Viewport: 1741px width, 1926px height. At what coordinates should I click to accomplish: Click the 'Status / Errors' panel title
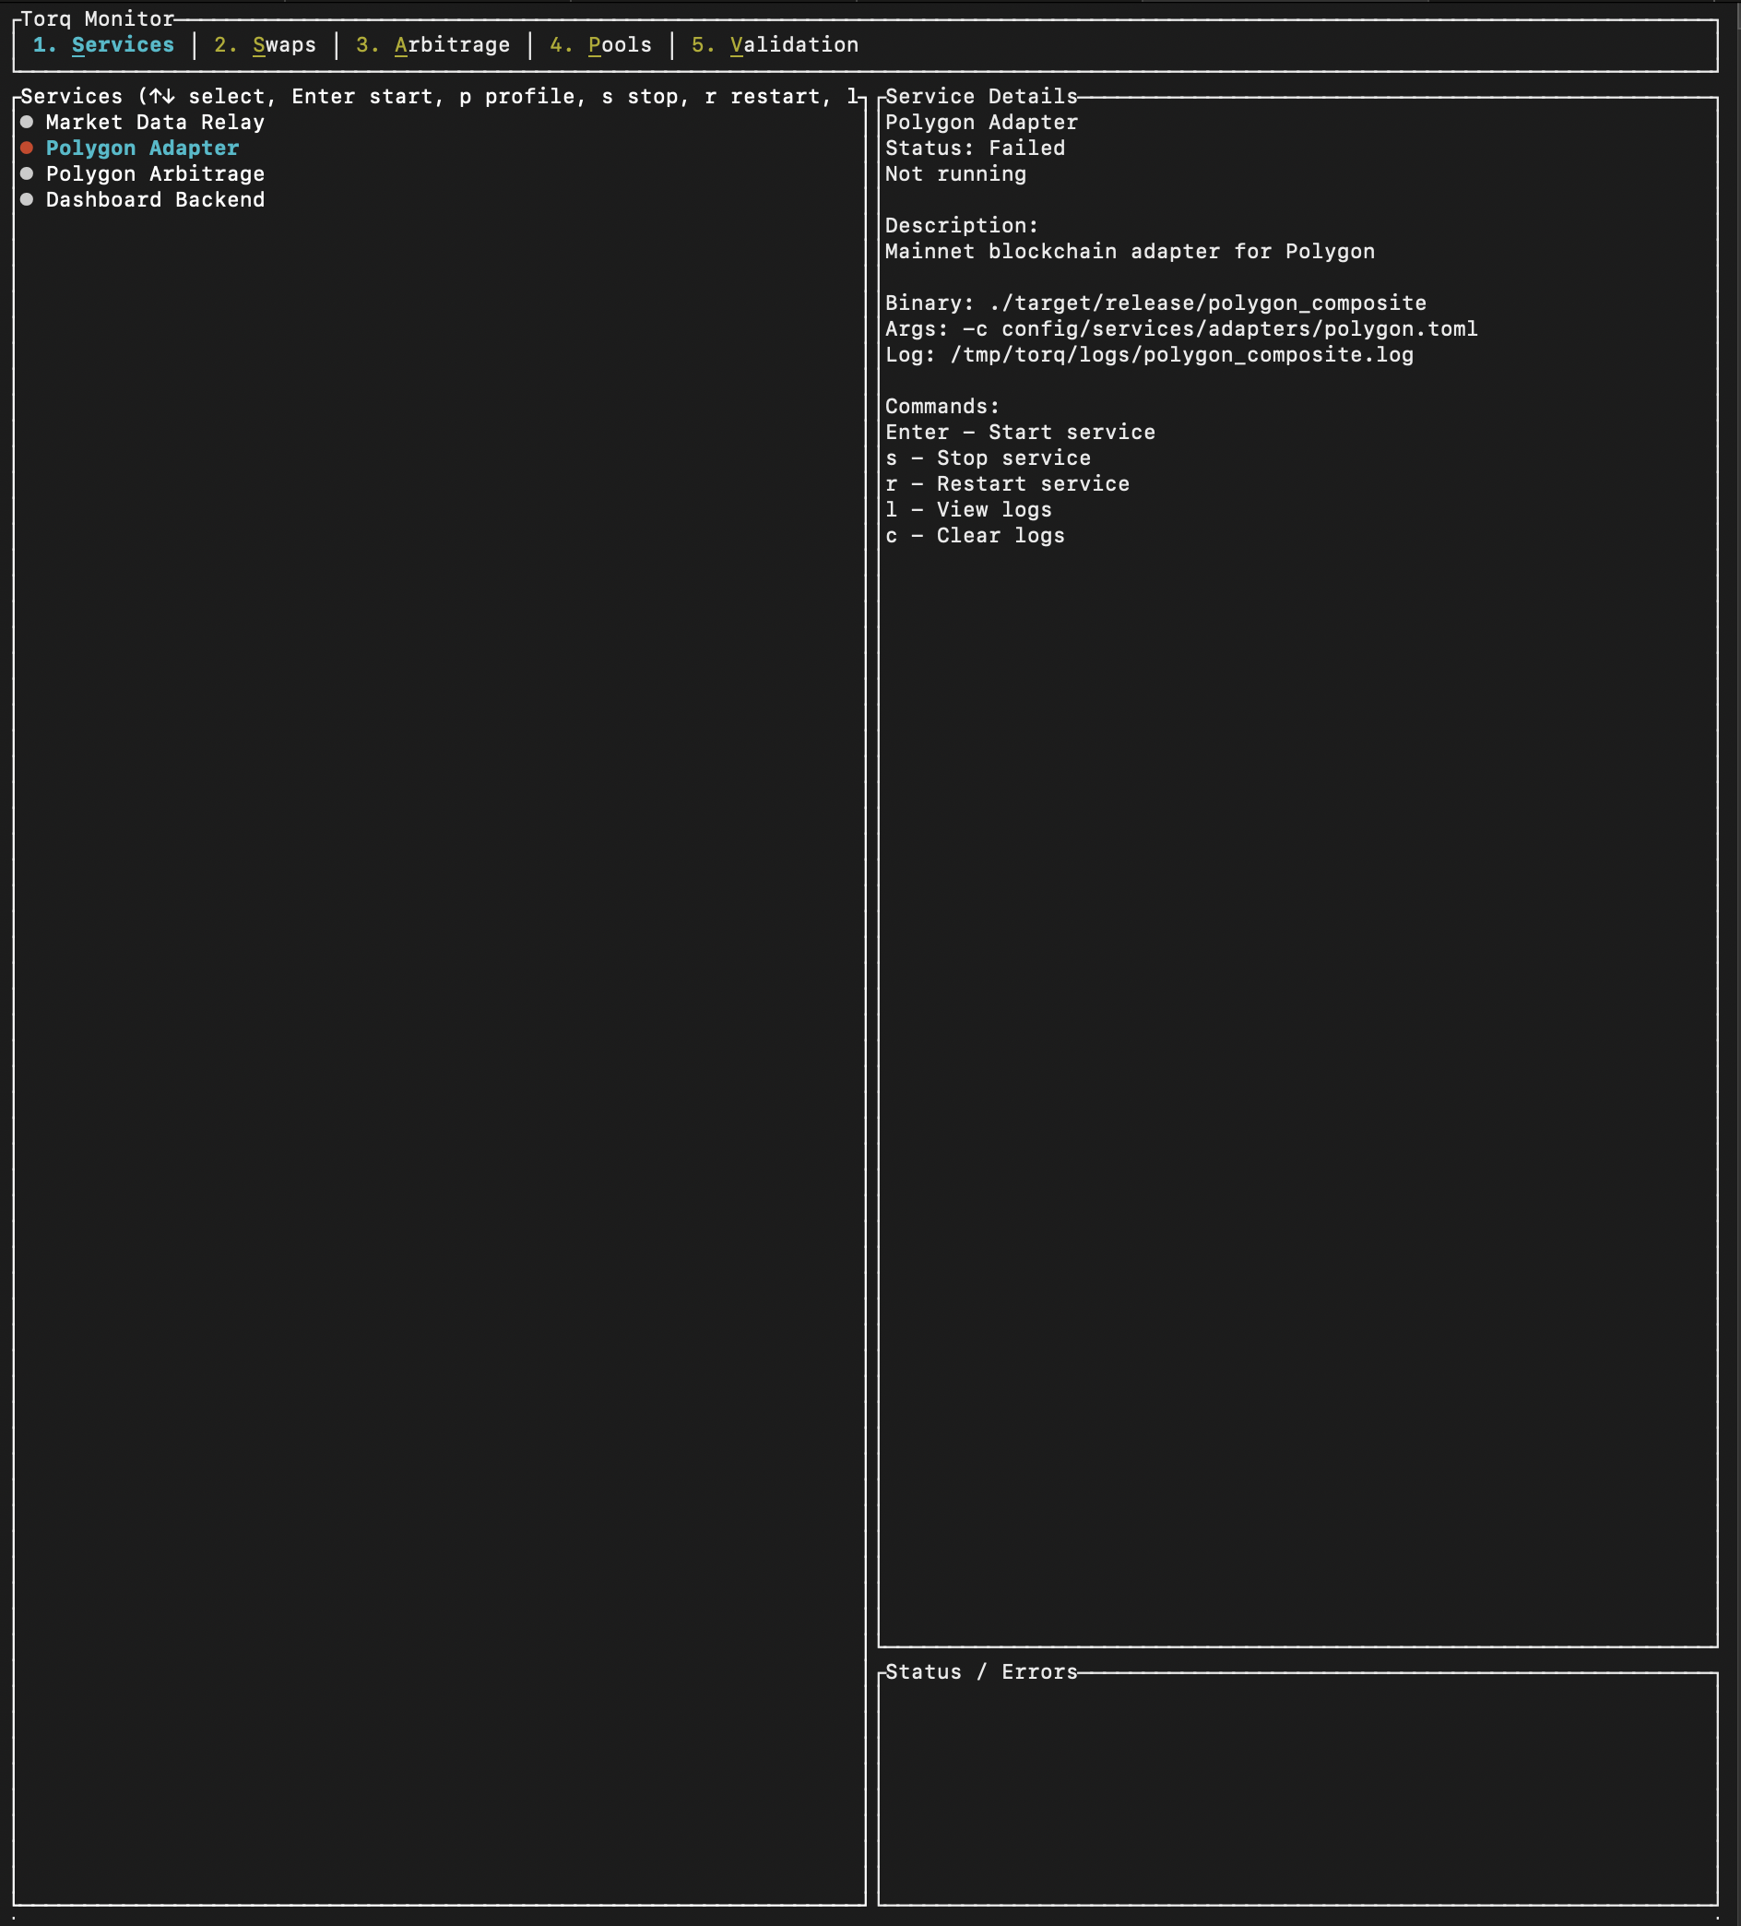click(981, 1671)
